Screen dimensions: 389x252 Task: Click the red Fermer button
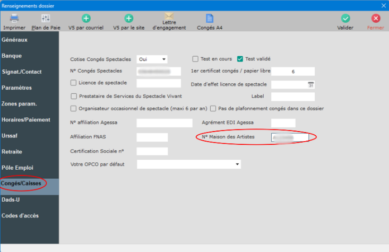(x=375, y=19)
